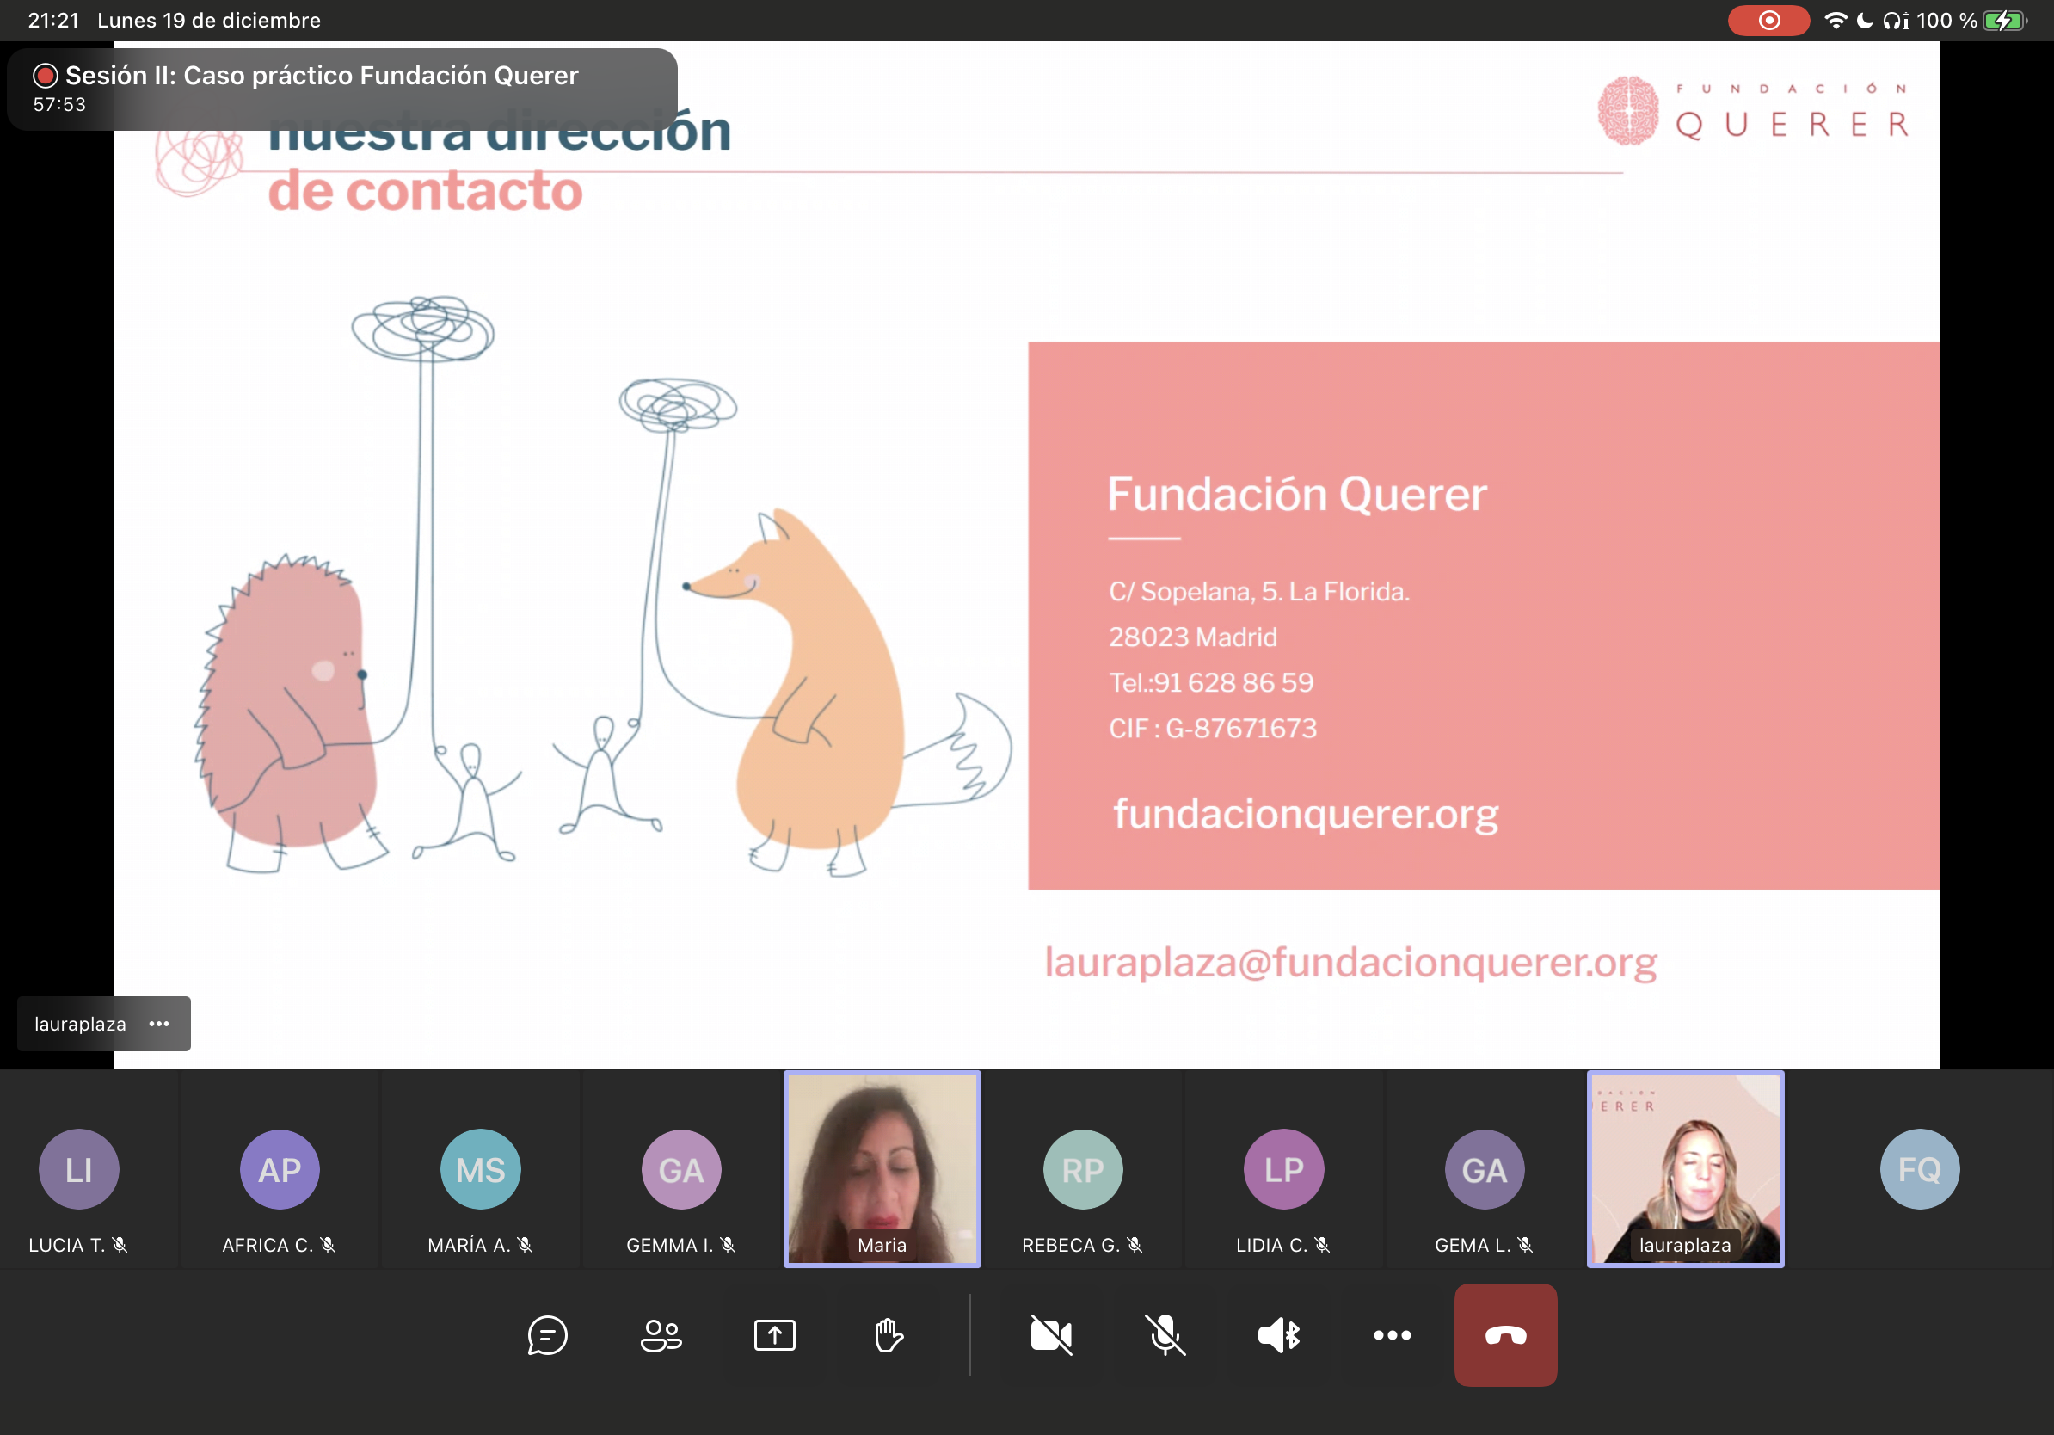Tap the LUCIA T. name label

(67, 1246)
